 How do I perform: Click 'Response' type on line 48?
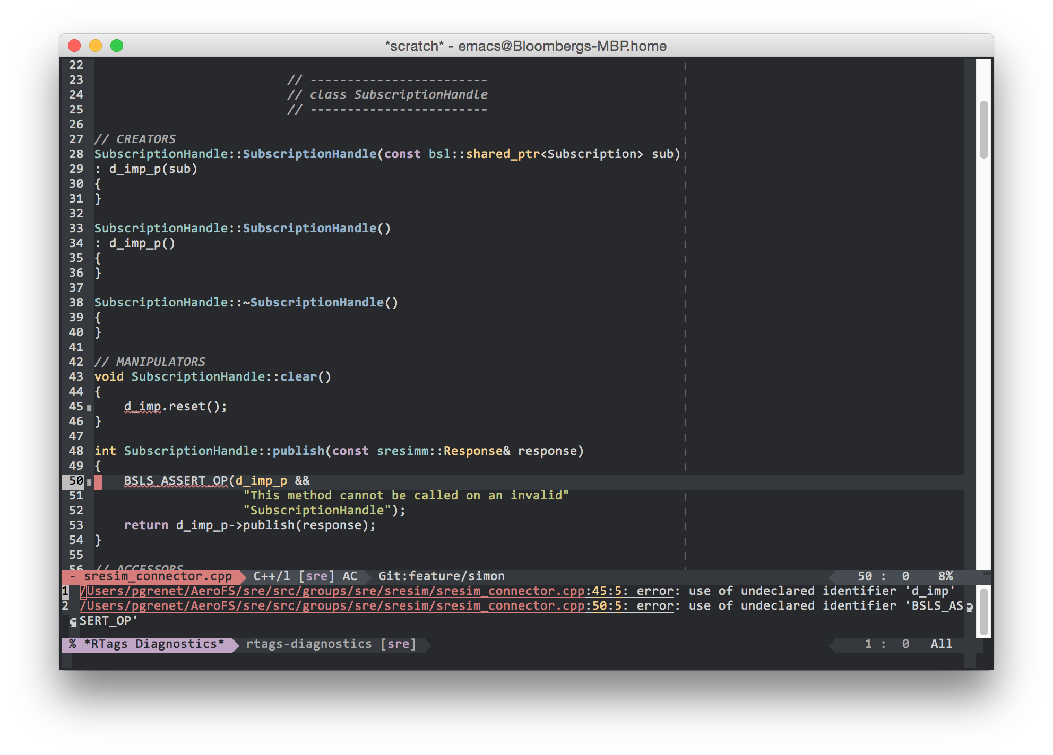[473, 451]
